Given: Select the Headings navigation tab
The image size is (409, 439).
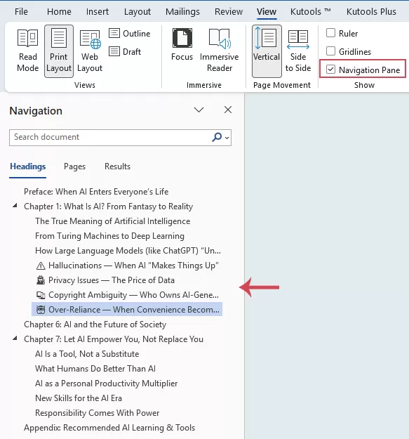Looking at the screenshot, I should [x=27, y=166].
